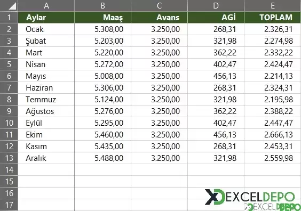Screen dimensions: 301x211
Task: Click the Aylar header cell
Action: coord(46,18)
